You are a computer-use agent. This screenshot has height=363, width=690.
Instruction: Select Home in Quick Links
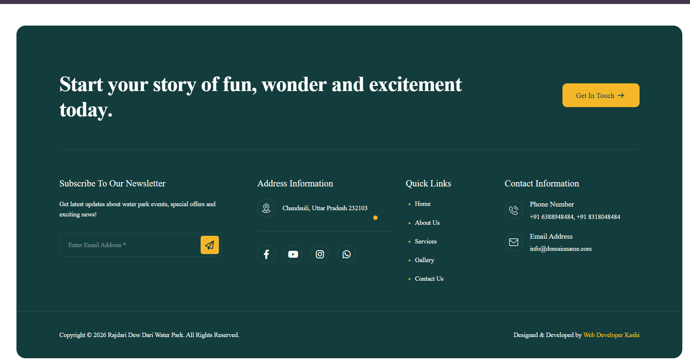click(x=422, y=204)
